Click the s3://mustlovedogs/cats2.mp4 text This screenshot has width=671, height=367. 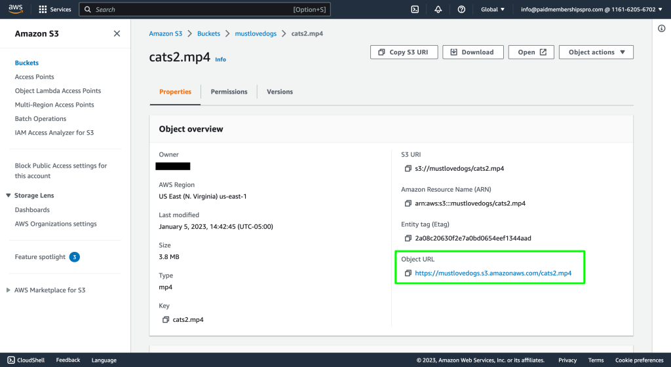[459, 168]
